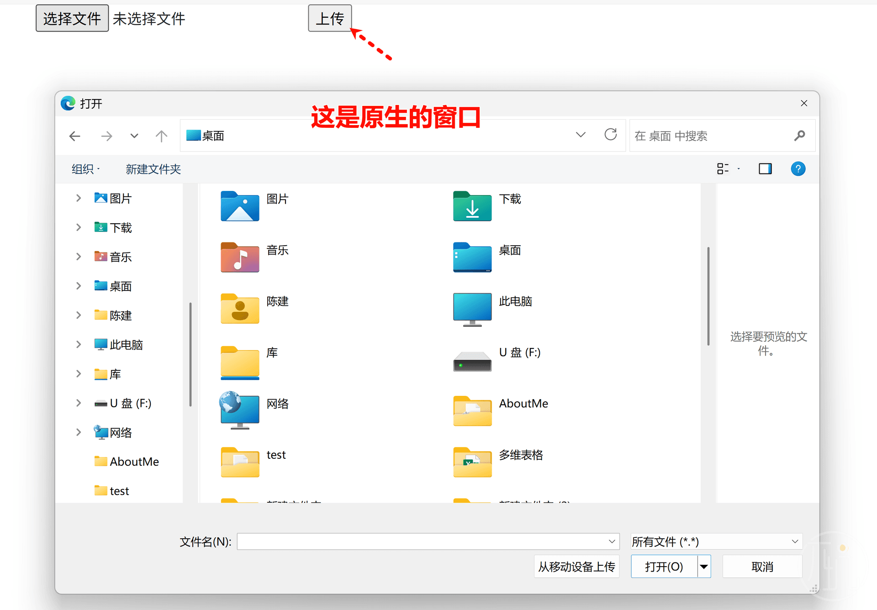Click the 文件名 input field
This screenshot has width=877, height=610.
coord(423,542)
